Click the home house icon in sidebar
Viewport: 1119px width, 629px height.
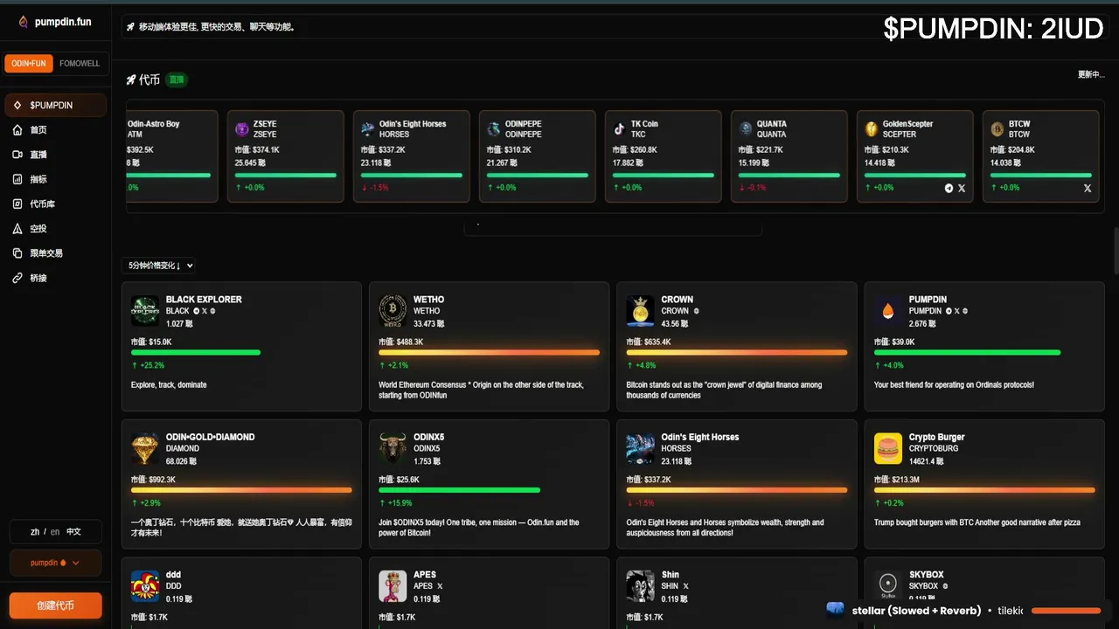coord(17,130)
